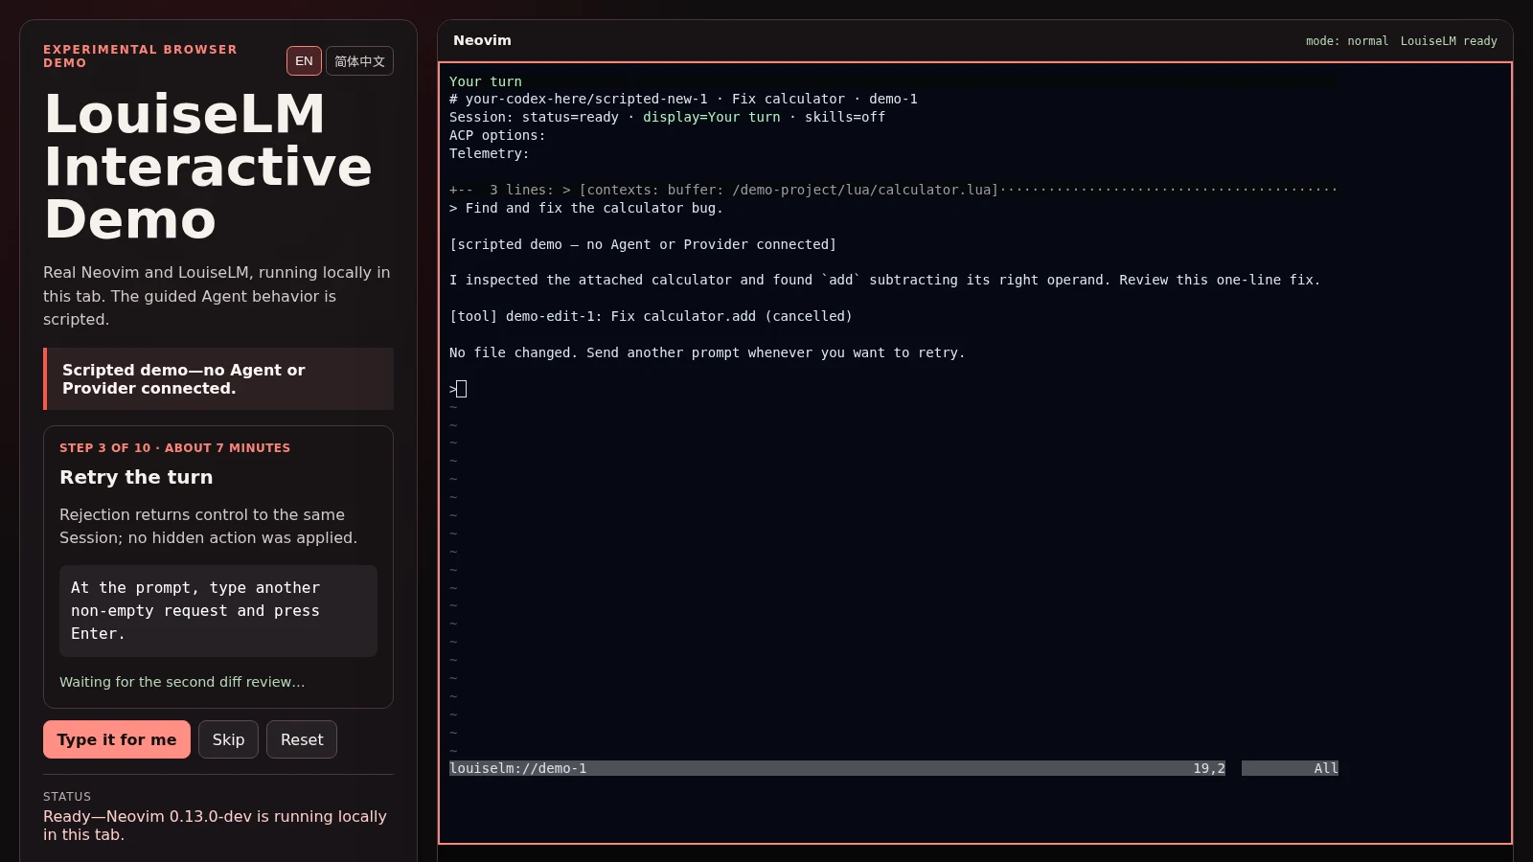Viewport: 1533px width, 862px height.
Task: Click the 'Neovim' panel title
Action: pos(482,40)
